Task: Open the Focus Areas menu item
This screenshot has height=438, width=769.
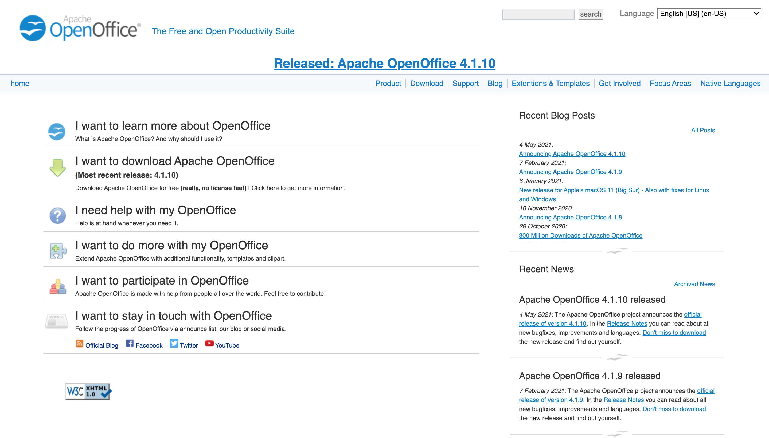Action: [670, 83]
